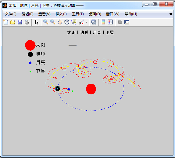Click the New Figure icon
The width and height of the screenshot is (175, 158).
[x=6, y=22]
